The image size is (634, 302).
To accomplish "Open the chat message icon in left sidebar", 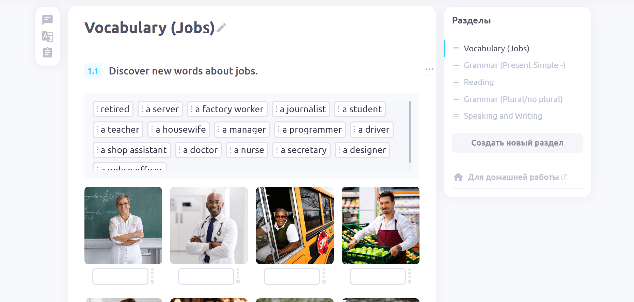I will coord(47,20).
